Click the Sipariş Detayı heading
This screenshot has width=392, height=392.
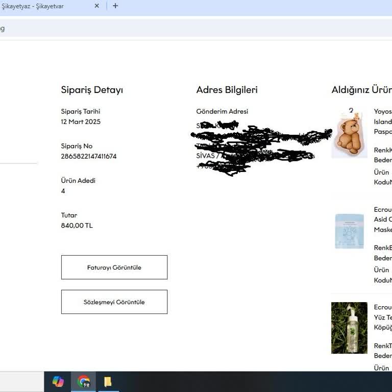point(92,90)
